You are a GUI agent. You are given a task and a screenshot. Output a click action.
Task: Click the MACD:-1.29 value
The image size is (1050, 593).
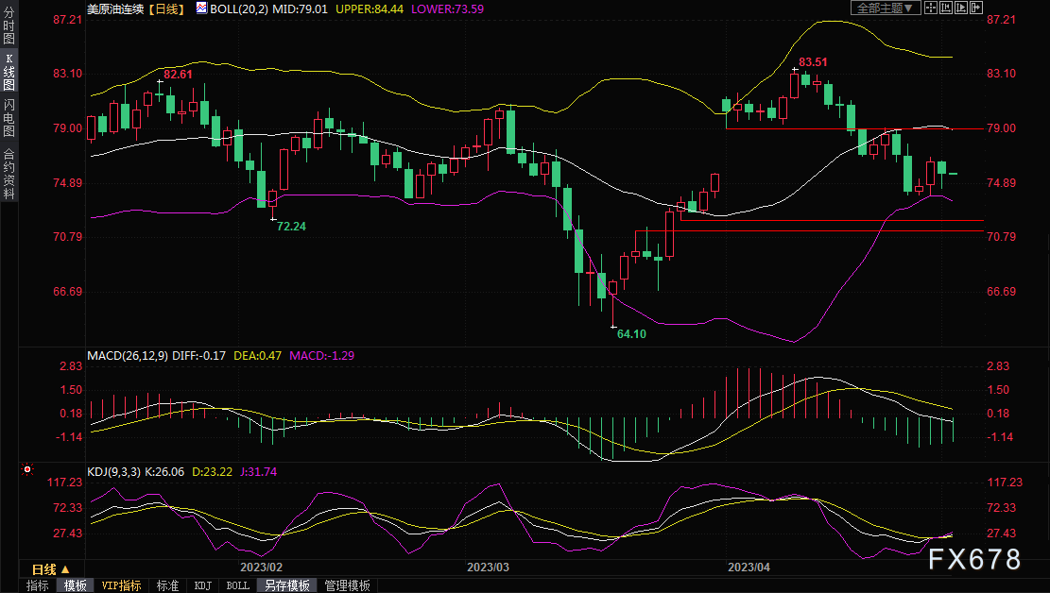(x=321, y=356)
